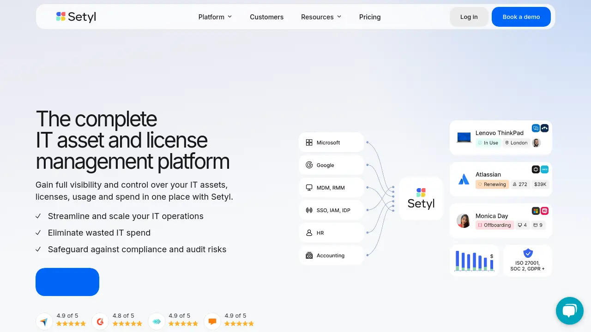Click the 272 users tag
This screenshot has height=332, width=591.
[520, 184]
